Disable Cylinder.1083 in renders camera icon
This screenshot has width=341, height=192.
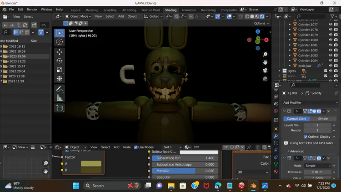[336, 56]
